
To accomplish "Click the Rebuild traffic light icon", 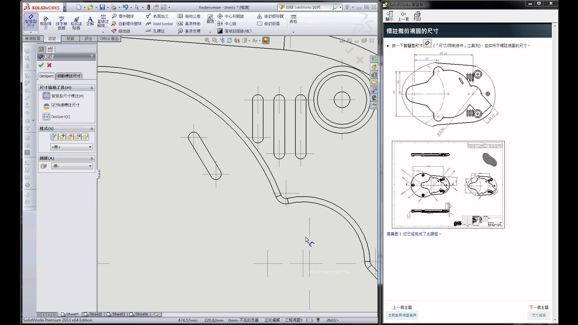I will point(148,7).
